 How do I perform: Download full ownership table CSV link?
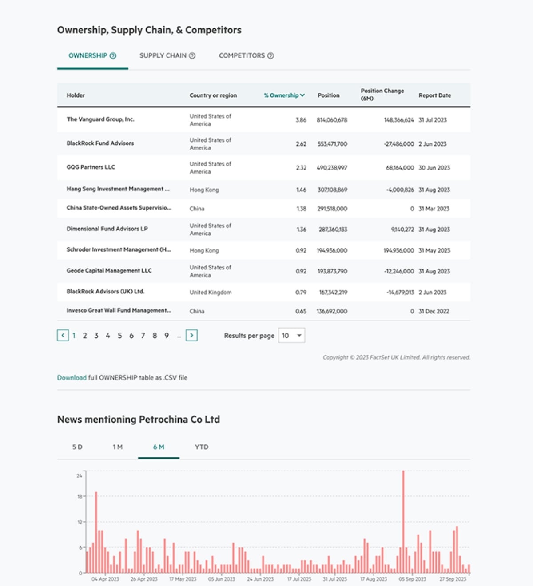pyautogui.click(x=72, y=378)
